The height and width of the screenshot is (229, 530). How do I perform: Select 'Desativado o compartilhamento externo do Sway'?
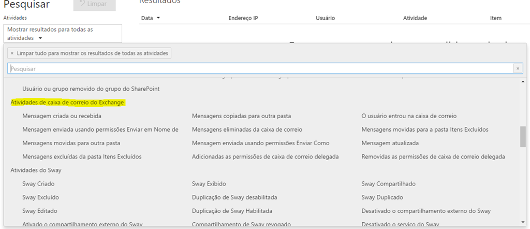(x=426, y=211)
